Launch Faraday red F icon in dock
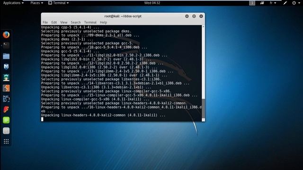303x170 pixels. [x=6, y=110]
